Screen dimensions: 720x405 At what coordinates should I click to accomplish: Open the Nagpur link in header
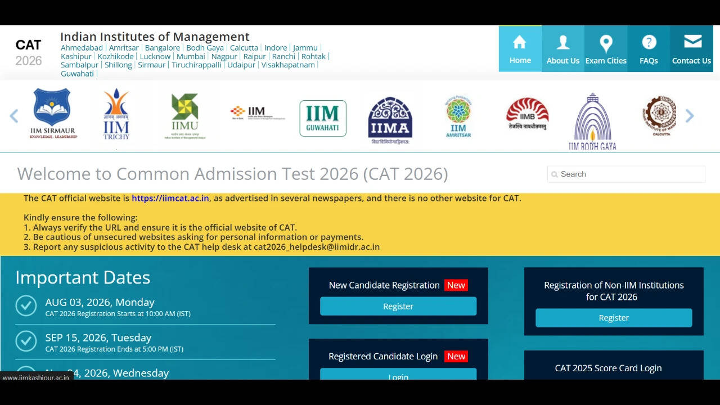click(224, 56)
